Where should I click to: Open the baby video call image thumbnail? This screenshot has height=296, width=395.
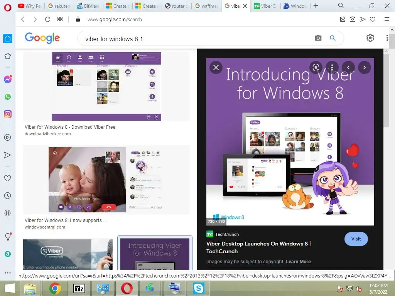106,180
